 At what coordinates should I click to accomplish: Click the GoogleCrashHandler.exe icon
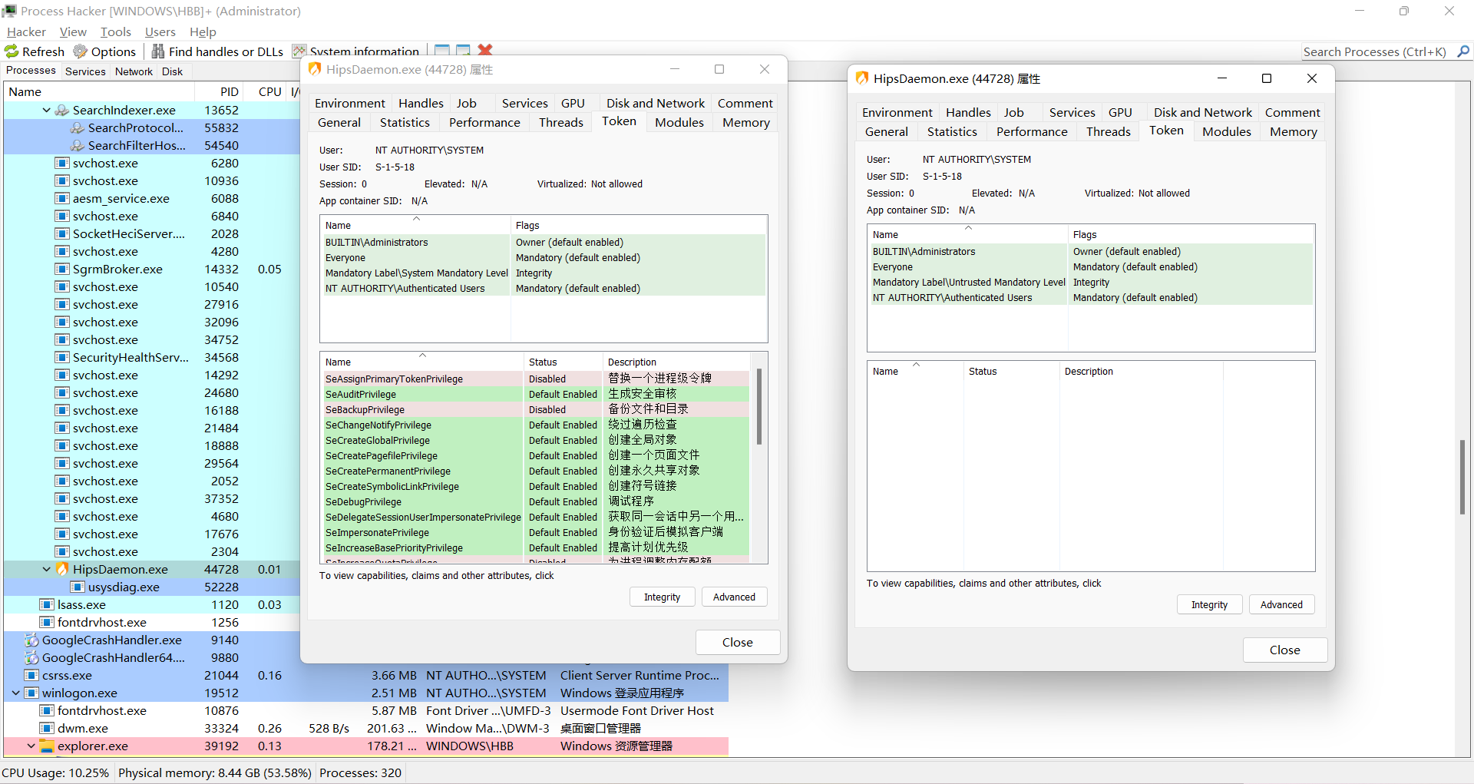coord(31,640)
